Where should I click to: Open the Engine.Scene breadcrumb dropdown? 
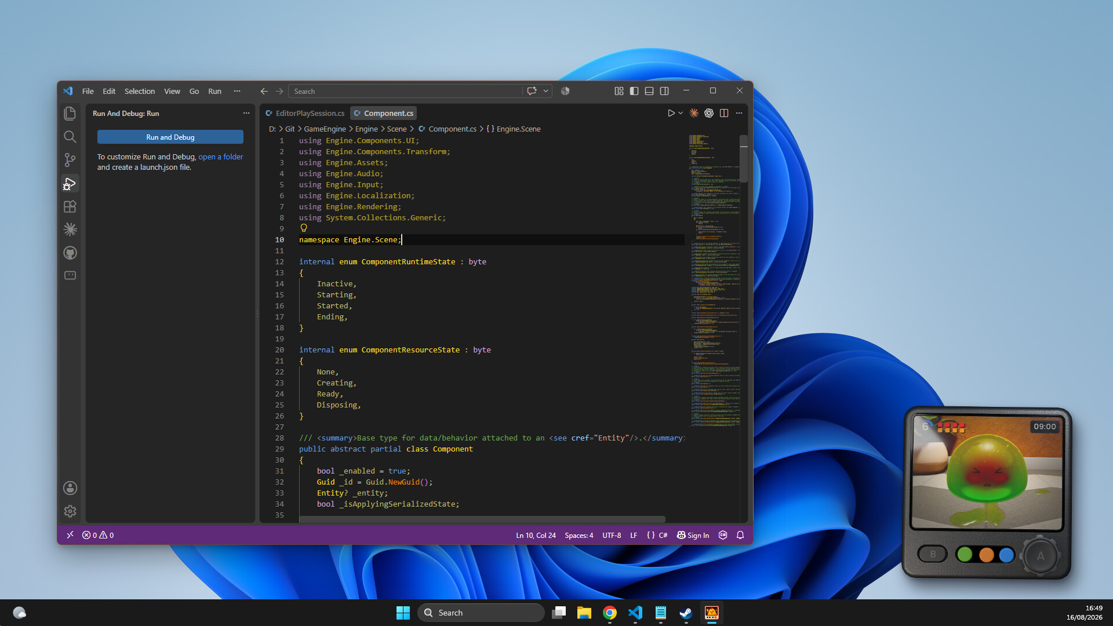[514, 129]
